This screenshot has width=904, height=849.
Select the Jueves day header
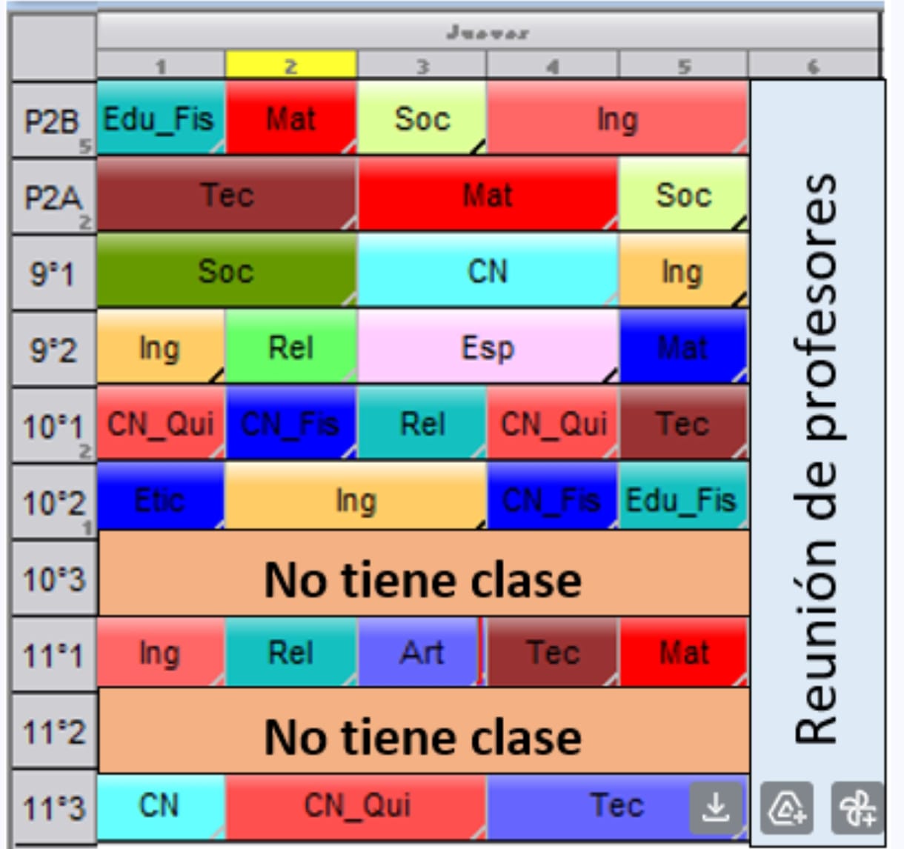click(x=488, y=33)
